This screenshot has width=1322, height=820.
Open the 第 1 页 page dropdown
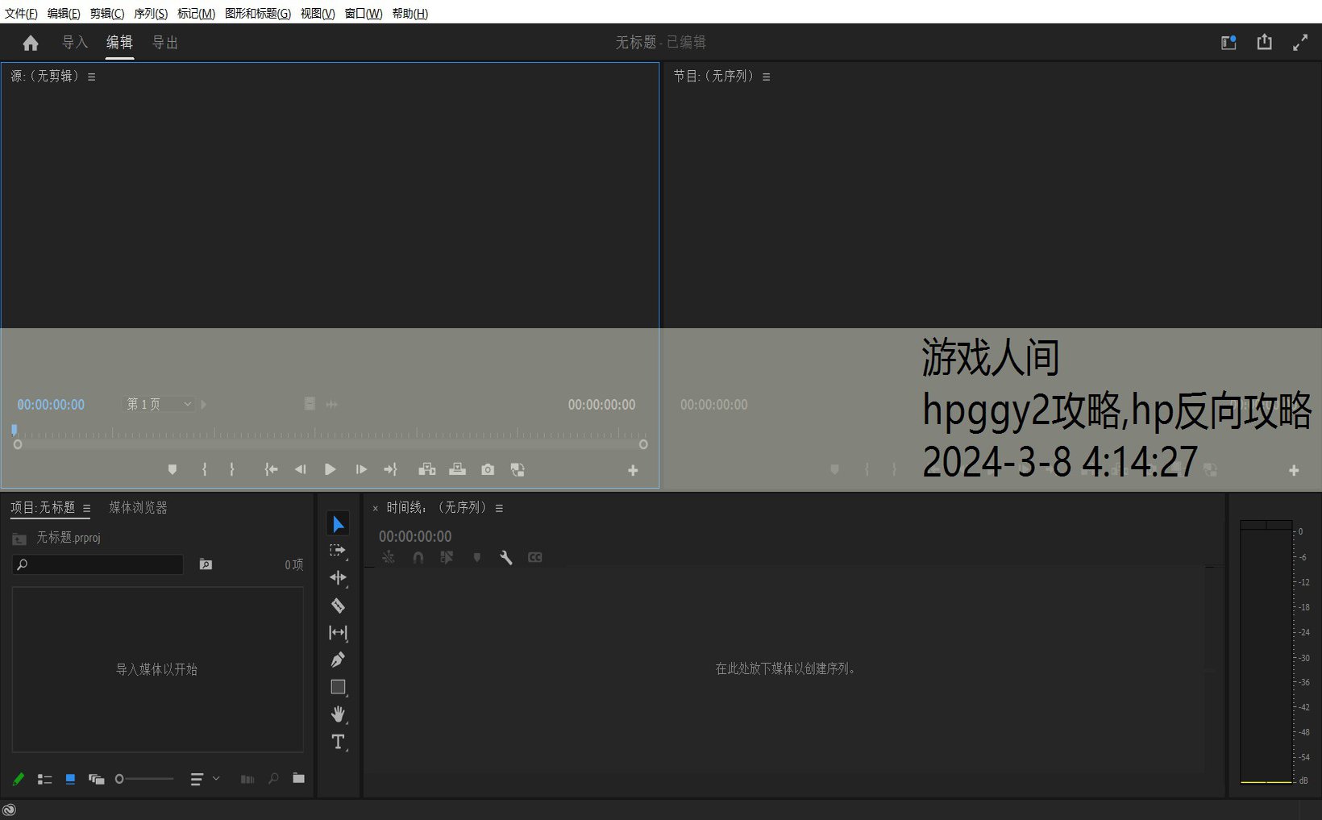click(x=159, y=404)
